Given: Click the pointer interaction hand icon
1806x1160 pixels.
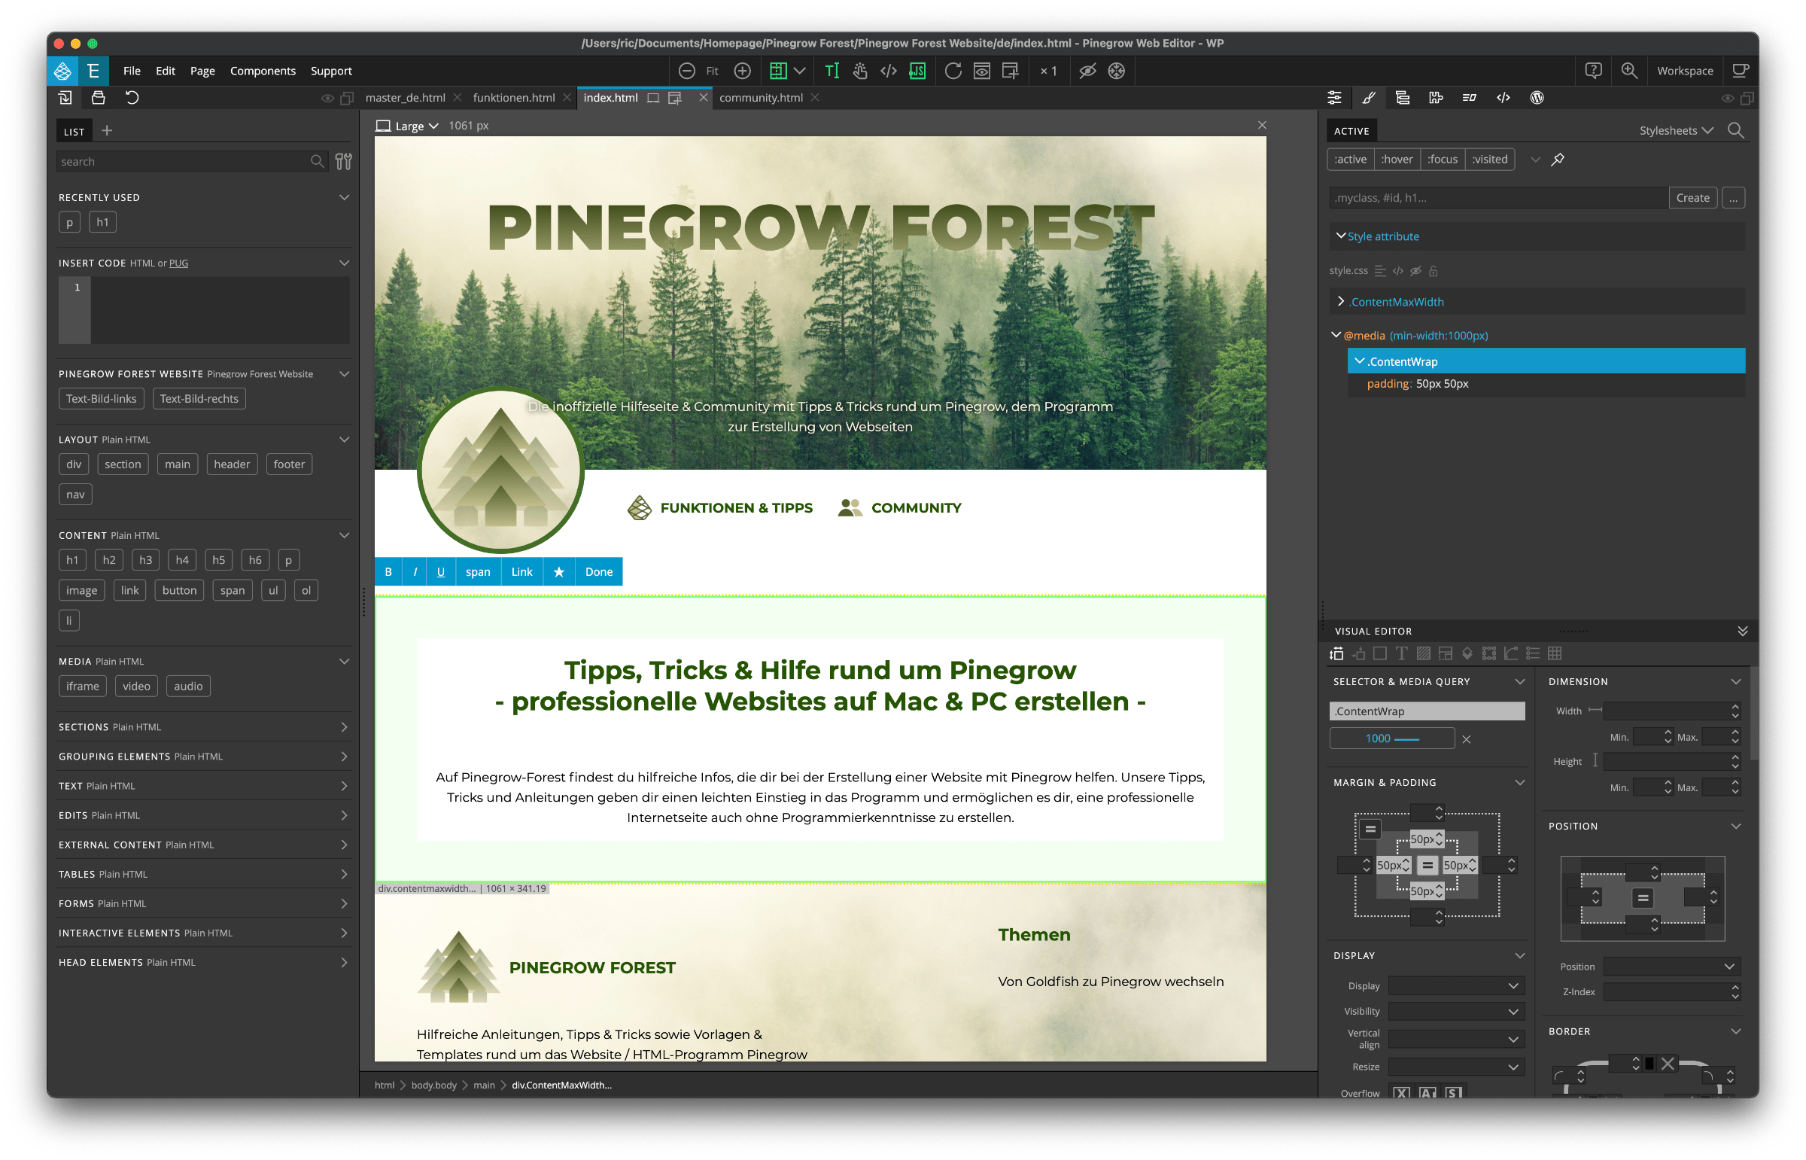Looking at the screenshot, I should [859, 71].
